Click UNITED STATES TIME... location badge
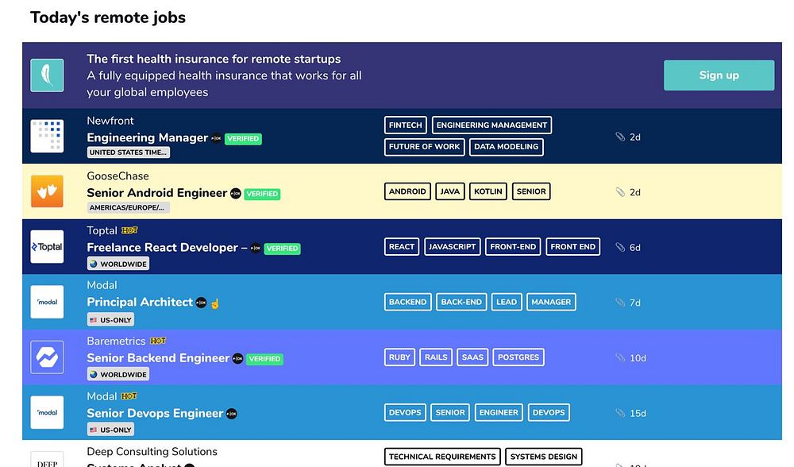794x467 pixels. coord(128,152)
